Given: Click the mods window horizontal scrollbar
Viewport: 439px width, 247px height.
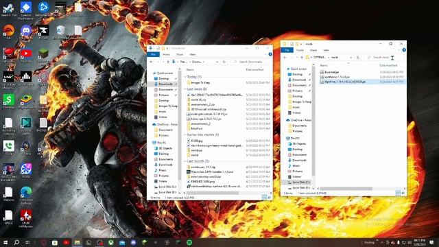Looking at the screenshot, I should pyautogui.click(x=346, y=189).
